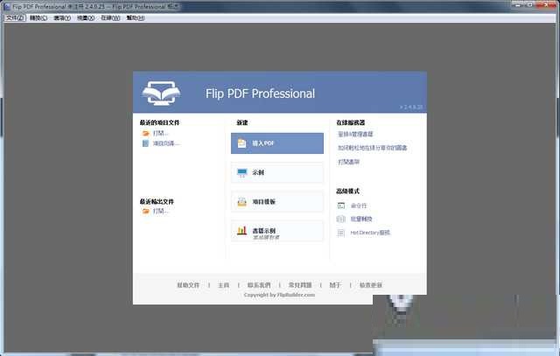
Task: Click the bar chart book example icon
Action: click(x=241, y=232)
